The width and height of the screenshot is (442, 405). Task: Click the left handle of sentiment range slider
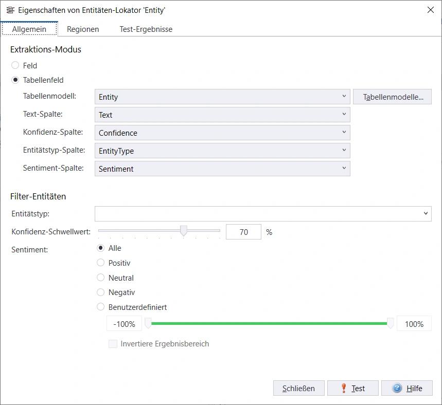point(148,323)
